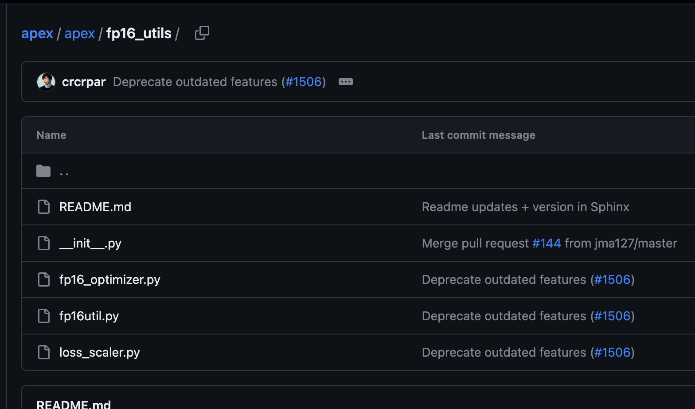
Task: Open crcrpar's user profile link
Action: [84, 82]
